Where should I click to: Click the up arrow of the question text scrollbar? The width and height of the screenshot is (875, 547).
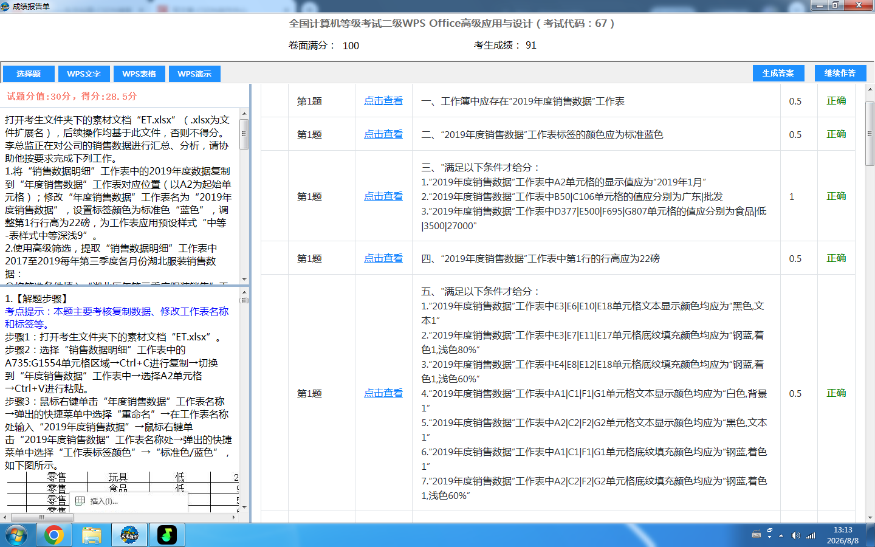click(244, 114)
